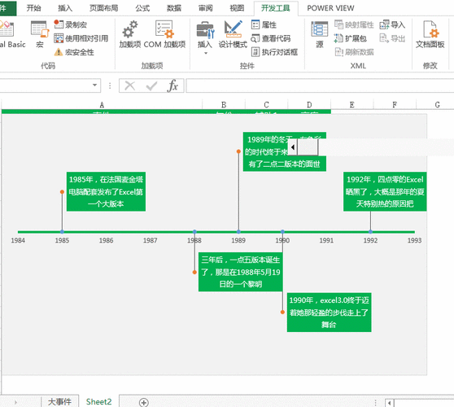Select column A header
454x407 pixels.
[x=102, y=104]
